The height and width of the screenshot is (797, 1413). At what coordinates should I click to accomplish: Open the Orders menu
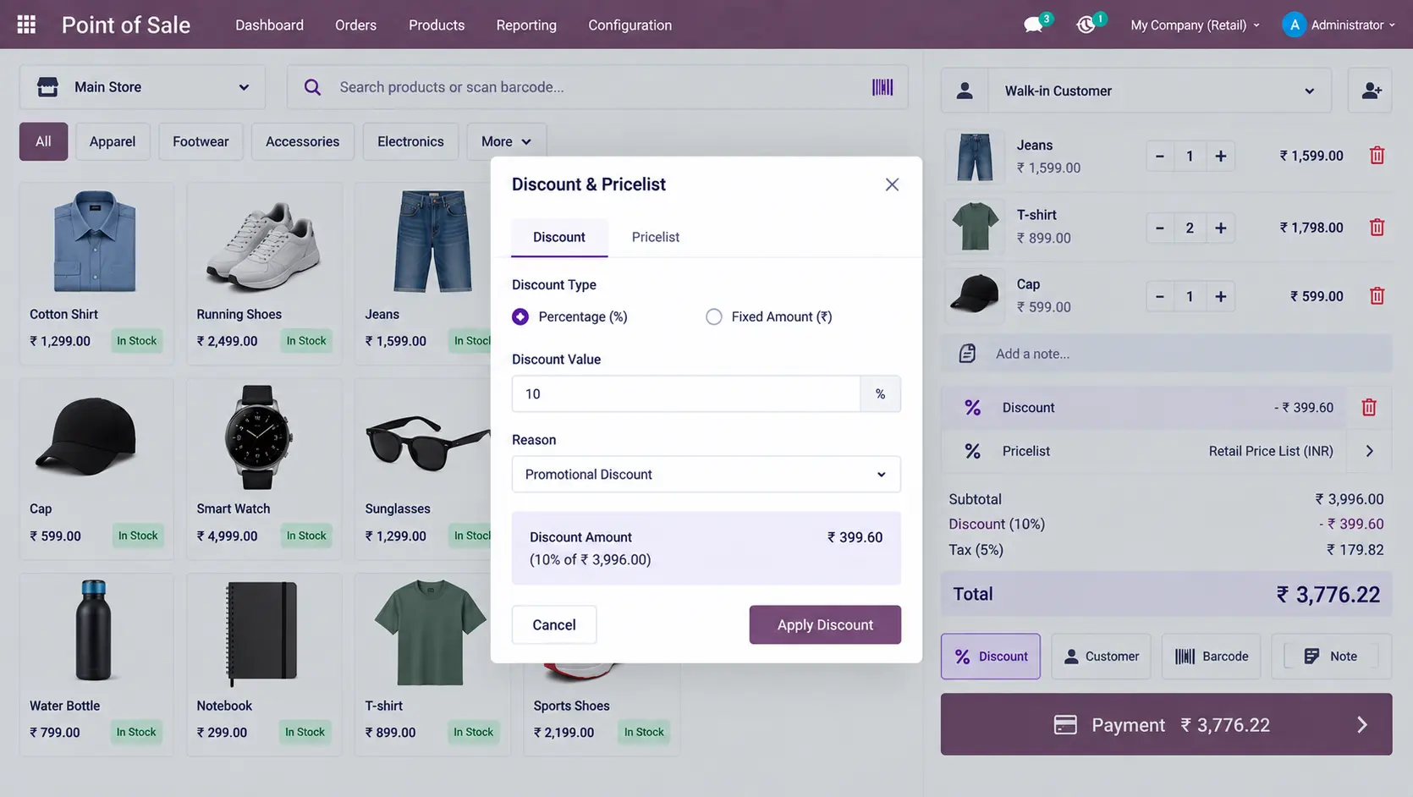355,25
